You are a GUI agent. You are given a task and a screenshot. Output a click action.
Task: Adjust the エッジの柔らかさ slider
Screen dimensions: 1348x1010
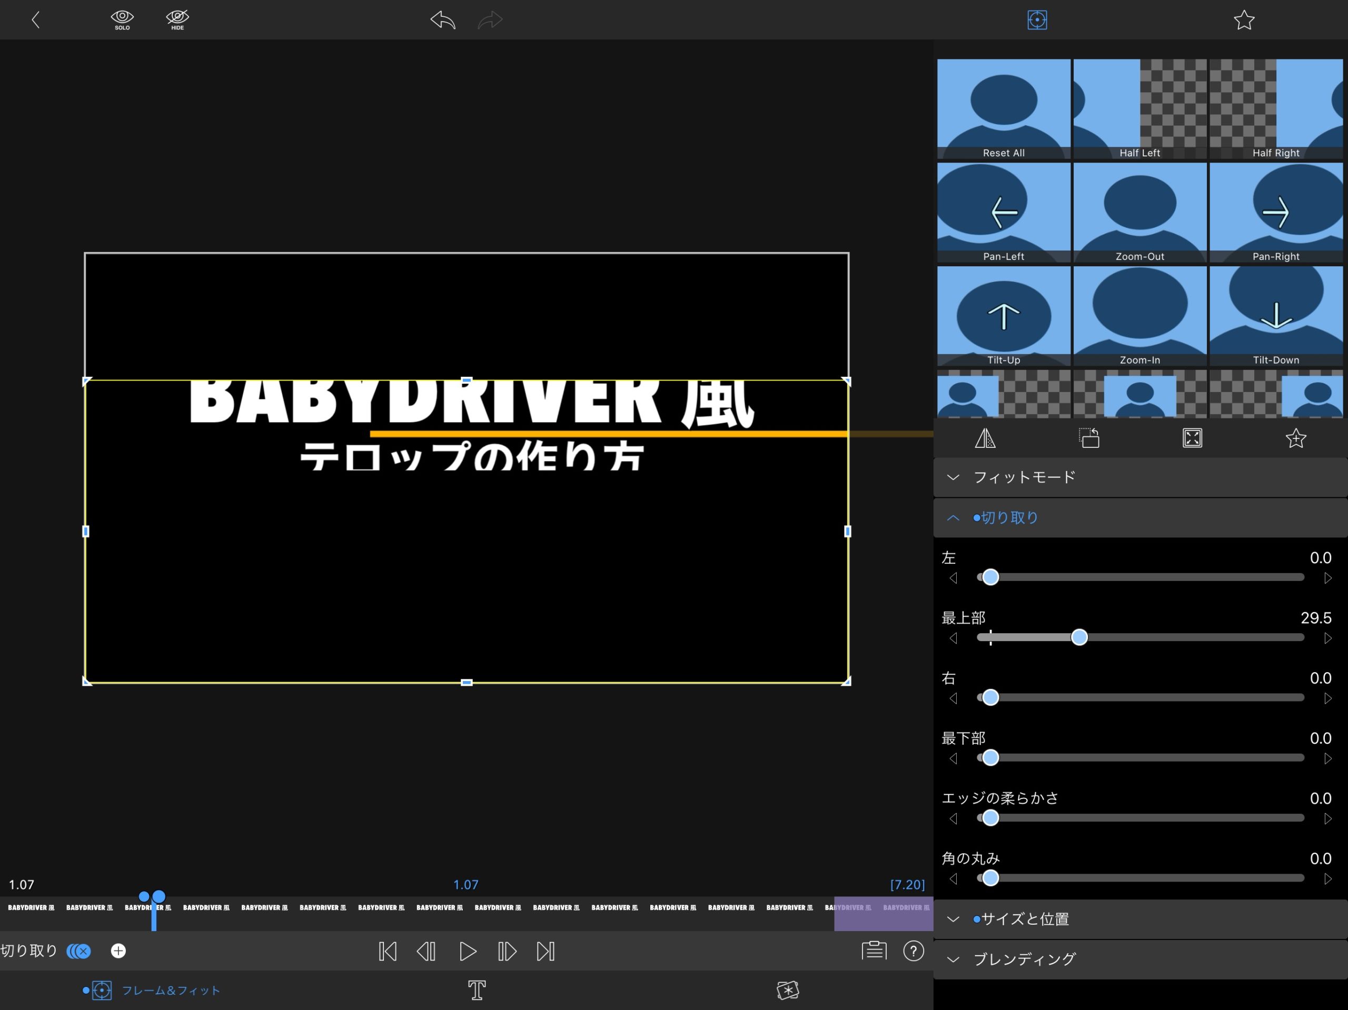pyautogui.click(x=991, y=817)
